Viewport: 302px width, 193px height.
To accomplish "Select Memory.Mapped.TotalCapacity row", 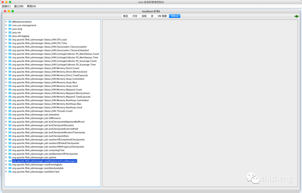I will [x=51, y=97].
